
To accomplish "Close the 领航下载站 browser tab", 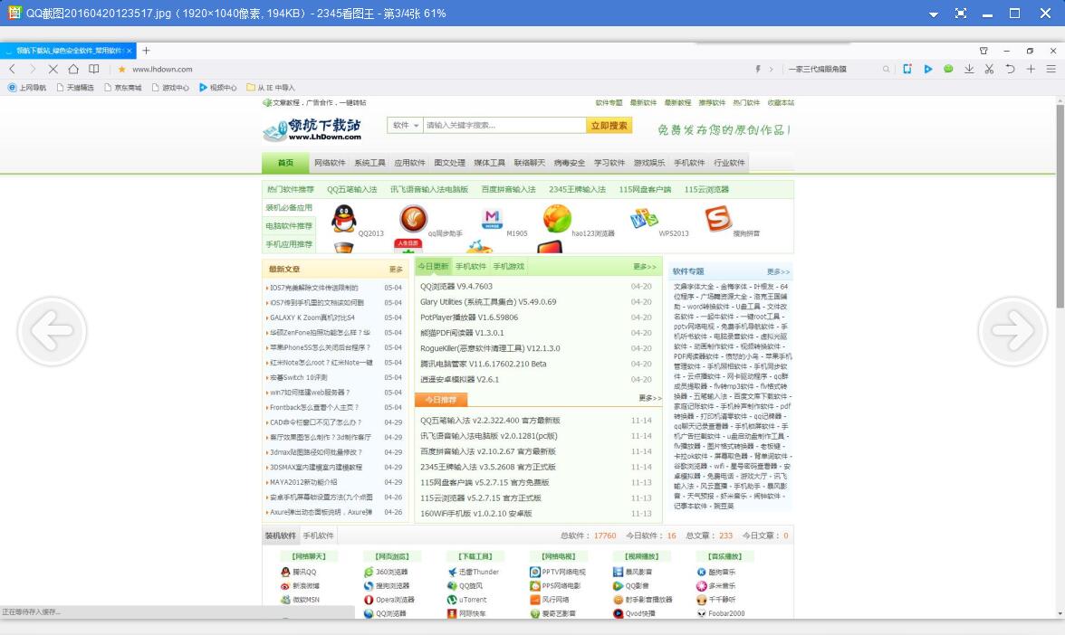I will pyautogui.click(x=129, y=51).
